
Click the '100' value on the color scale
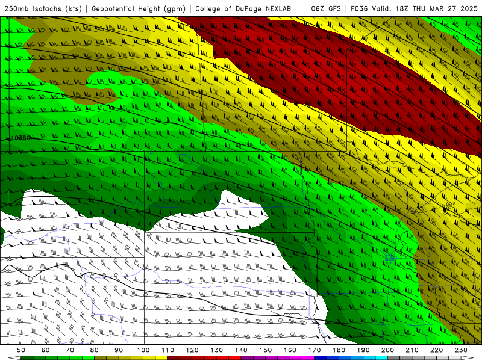143,350
